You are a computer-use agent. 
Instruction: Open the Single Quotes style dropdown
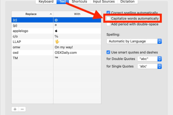point(149,66)
